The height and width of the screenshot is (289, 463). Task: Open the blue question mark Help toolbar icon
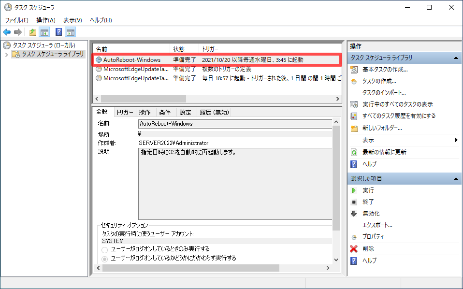pyautogui.click(x=59, y=32)
